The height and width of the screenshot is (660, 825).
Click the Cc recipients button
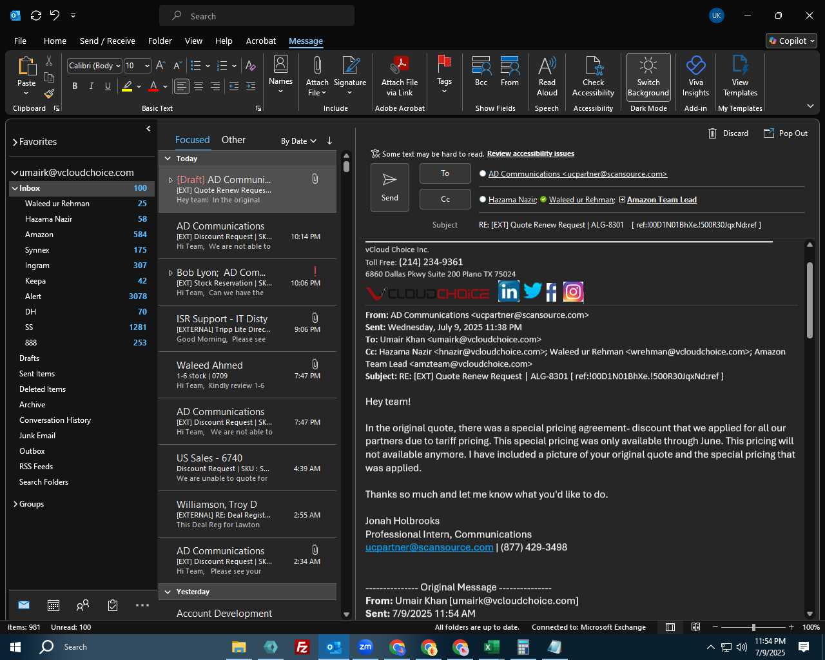(x=445, y=199)
